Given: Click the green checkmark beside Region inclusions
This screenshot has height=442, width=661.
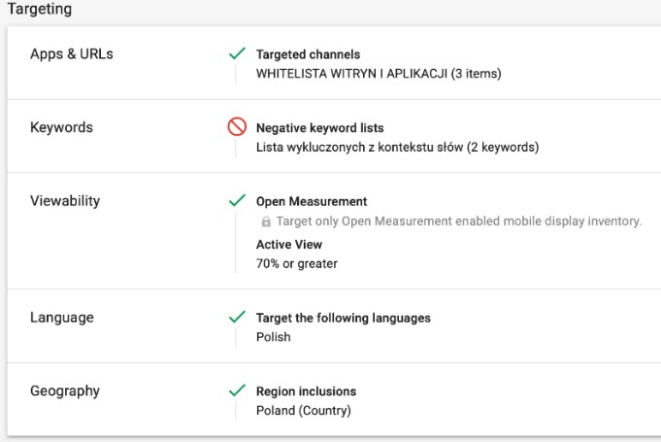Looking at the screenshot, I should [x=237, y=391].
